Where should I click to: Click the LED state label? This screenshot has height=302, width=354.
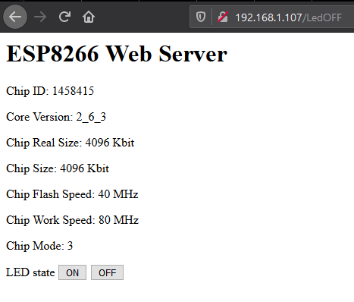(30, 272)
